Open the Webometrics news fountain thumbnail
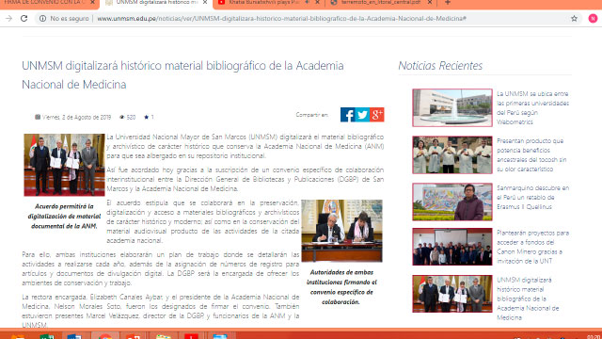Viewport: 602px width, 339px height. pos(452,107)
